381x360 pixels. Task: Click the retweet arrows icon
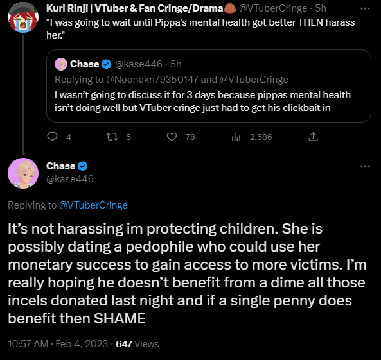(x=112, y=137)
